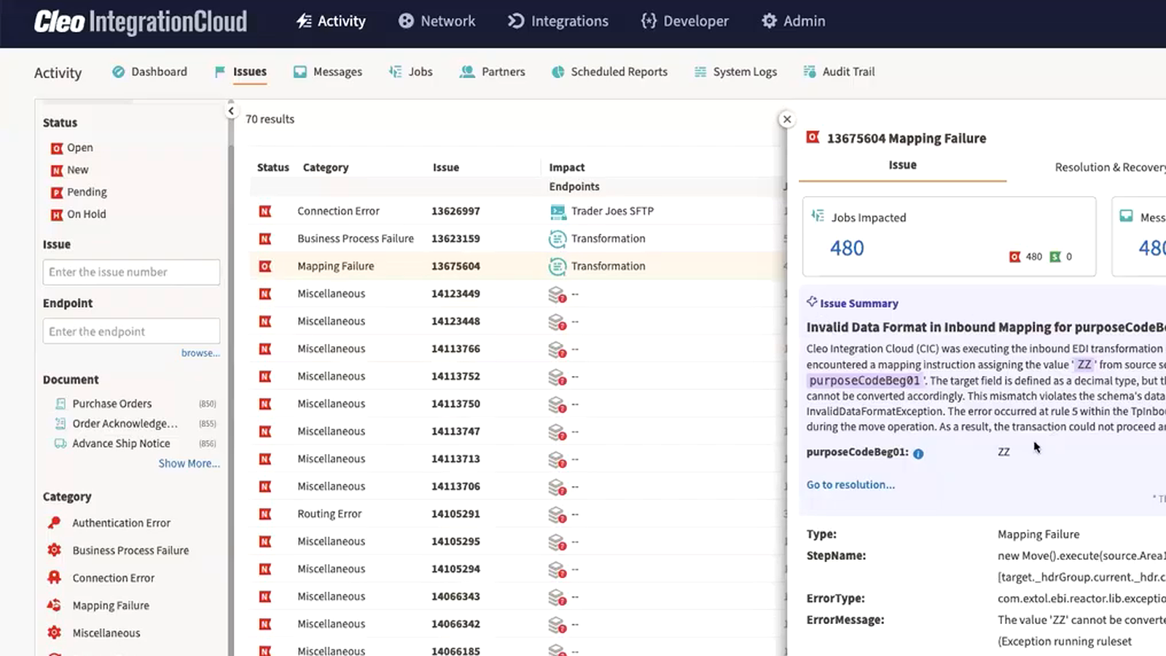Screen dimensions: 1166x656
Task: Select the Order Acknowledgement document icon
Action: (60, 423)
